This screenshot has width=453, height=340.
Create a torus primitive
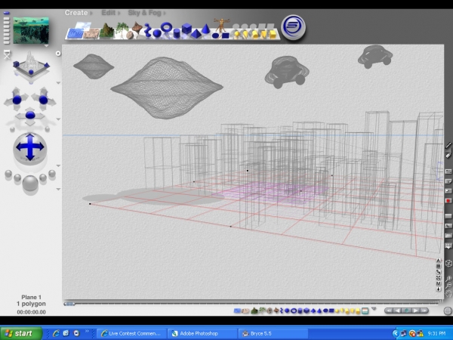click(x=166, y=27)
